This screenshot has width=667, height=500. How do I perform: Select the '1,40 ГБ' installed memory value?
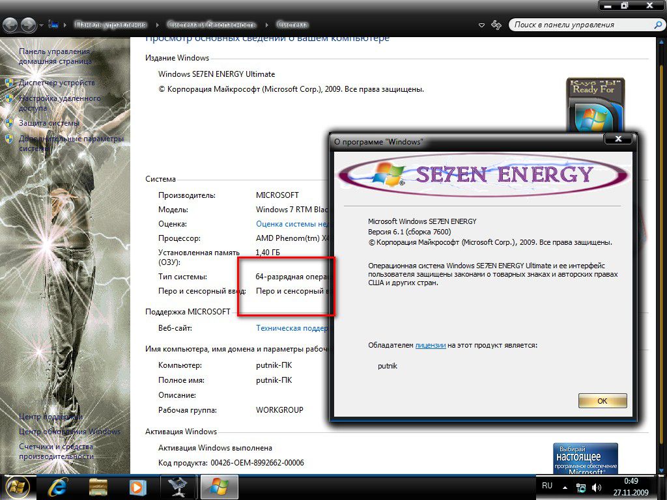[x=268, y=253]
